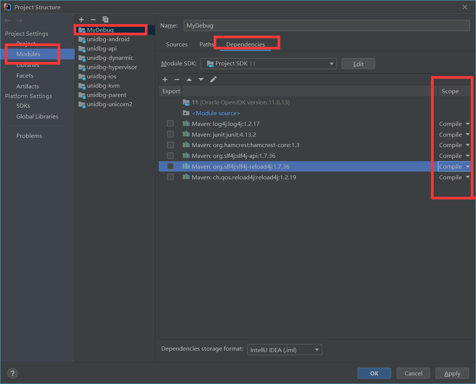Close the Project Structure dialog
The image size is (476, 384).
click(465, 7)
